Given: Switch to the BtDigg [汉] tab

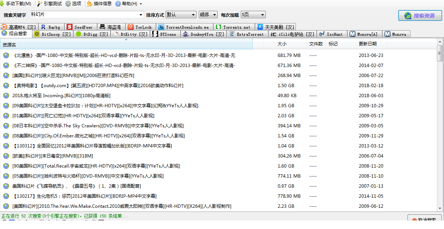Looking at the screenshot, I should pos(92,34).
